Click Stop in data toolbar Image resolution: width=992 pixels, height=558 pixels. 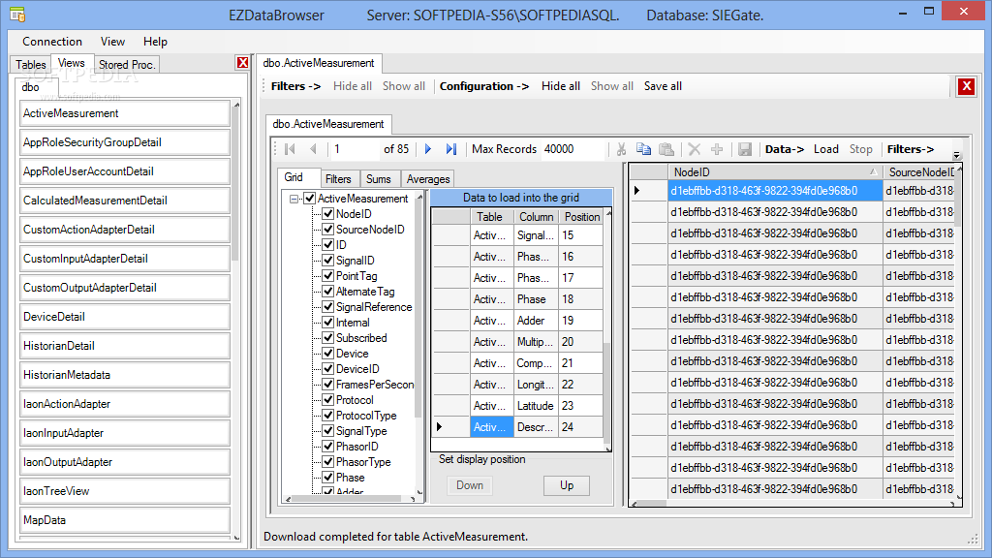pos(860,149)
